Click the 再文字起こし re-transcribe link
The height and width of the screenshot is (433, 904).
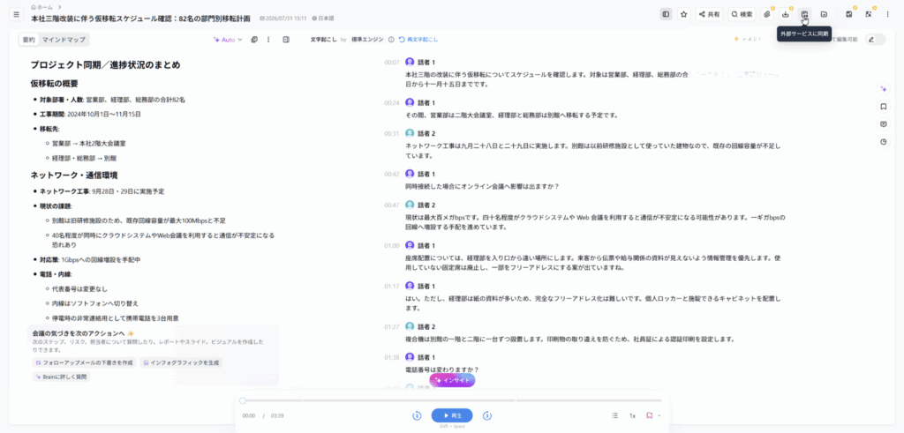418,40
